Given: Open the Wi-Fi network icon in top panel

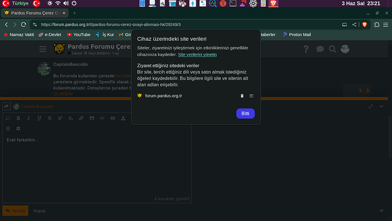Looking at the screenshot, I should pos(58,3).
